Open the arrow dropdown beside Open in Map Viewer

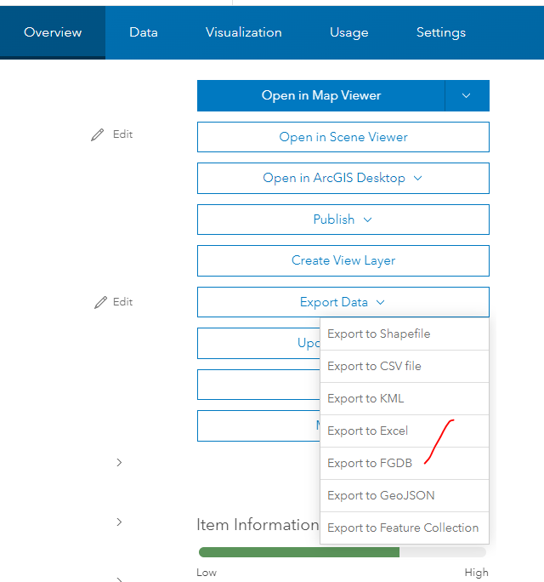467,95
